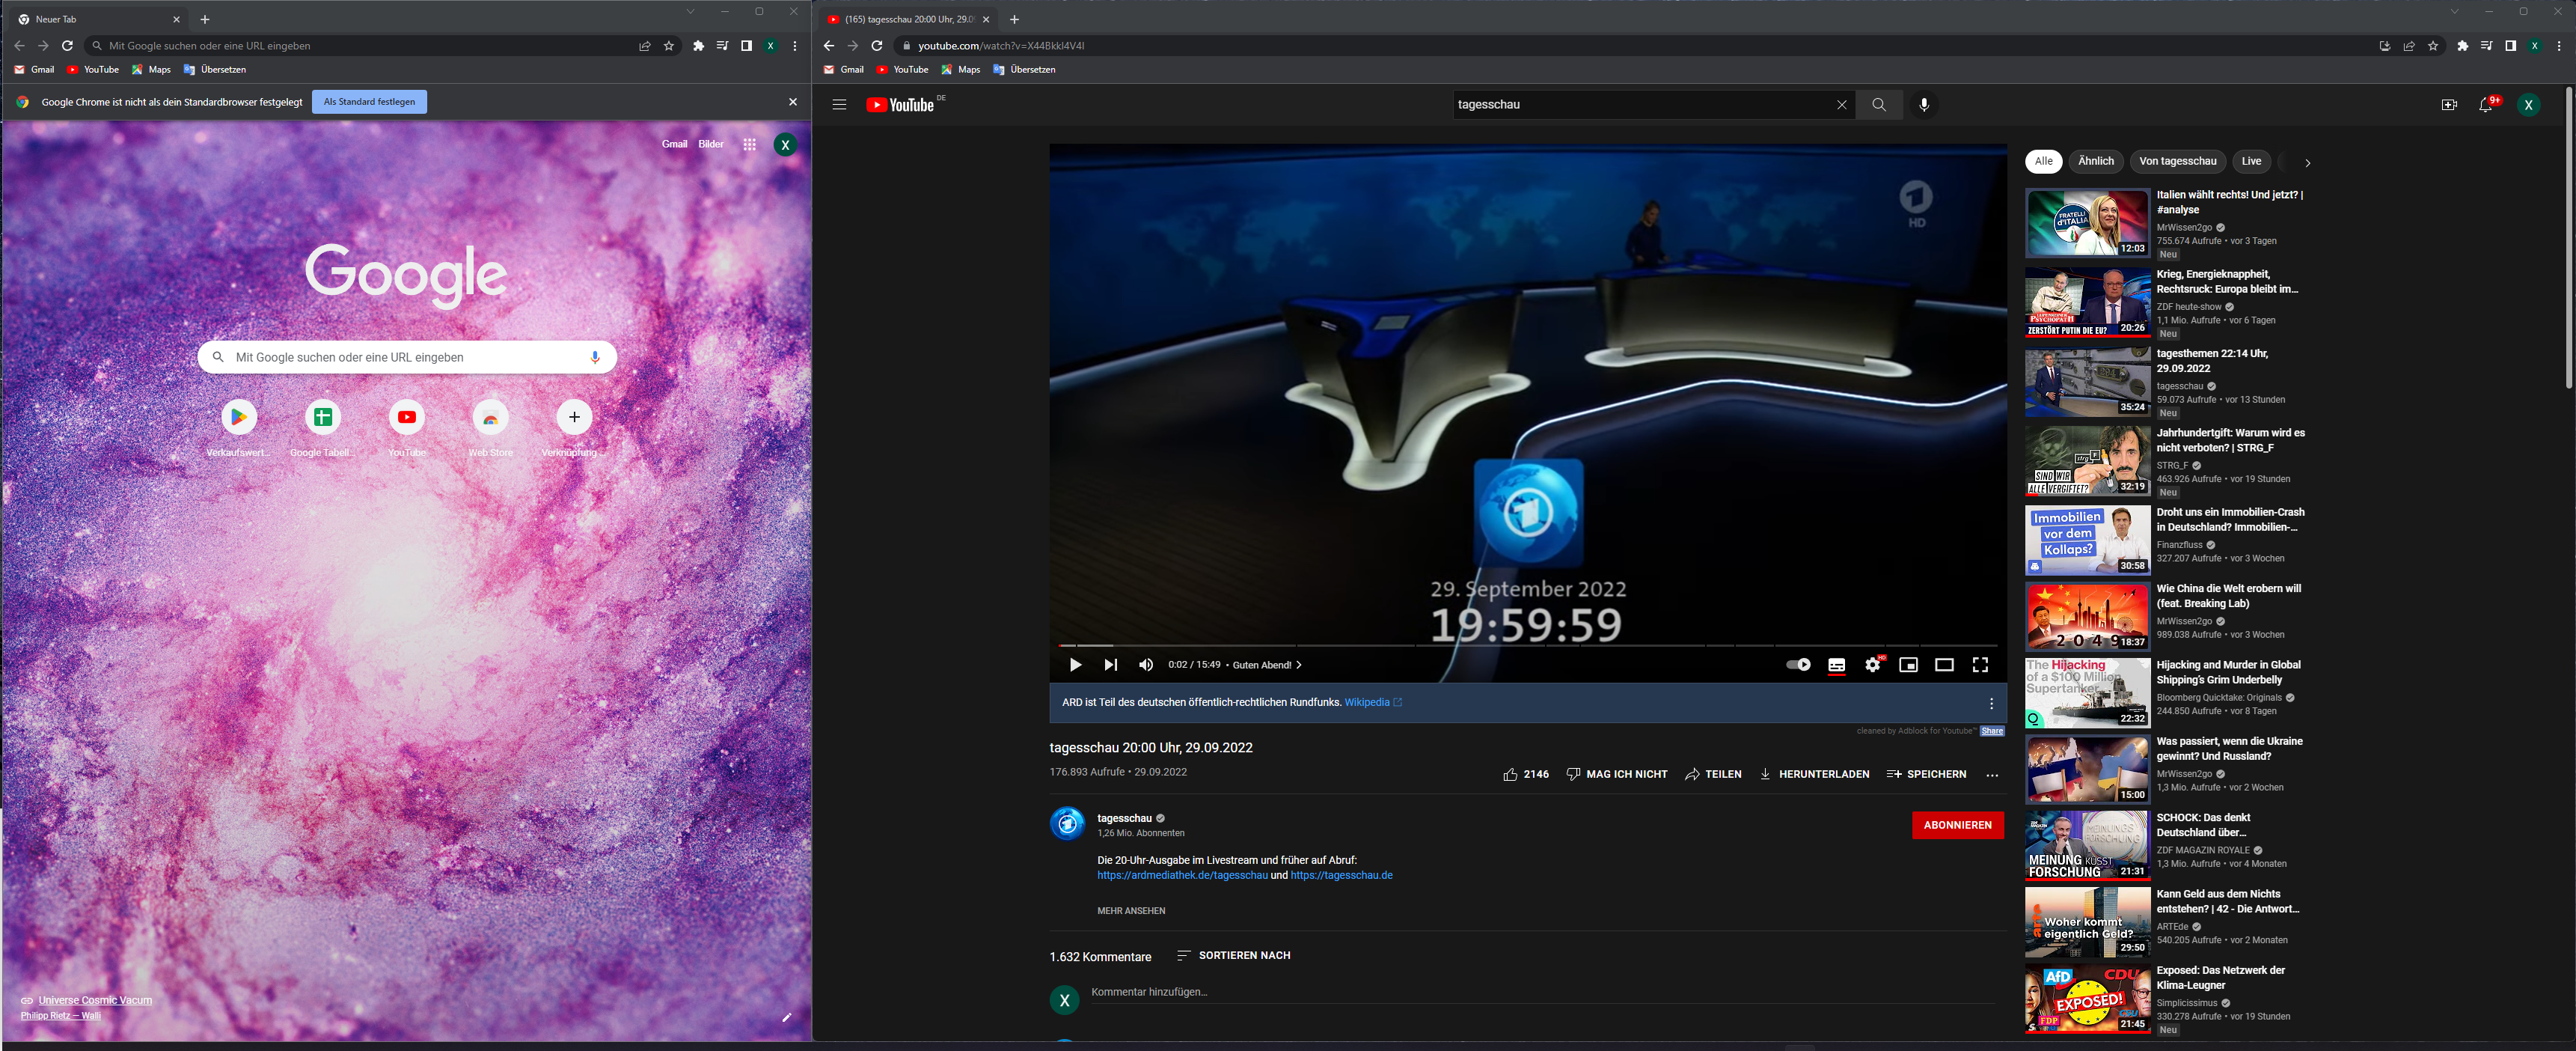
Task: Open the video settings gear
Action: pyautogui.click(x=1872, y=665)
